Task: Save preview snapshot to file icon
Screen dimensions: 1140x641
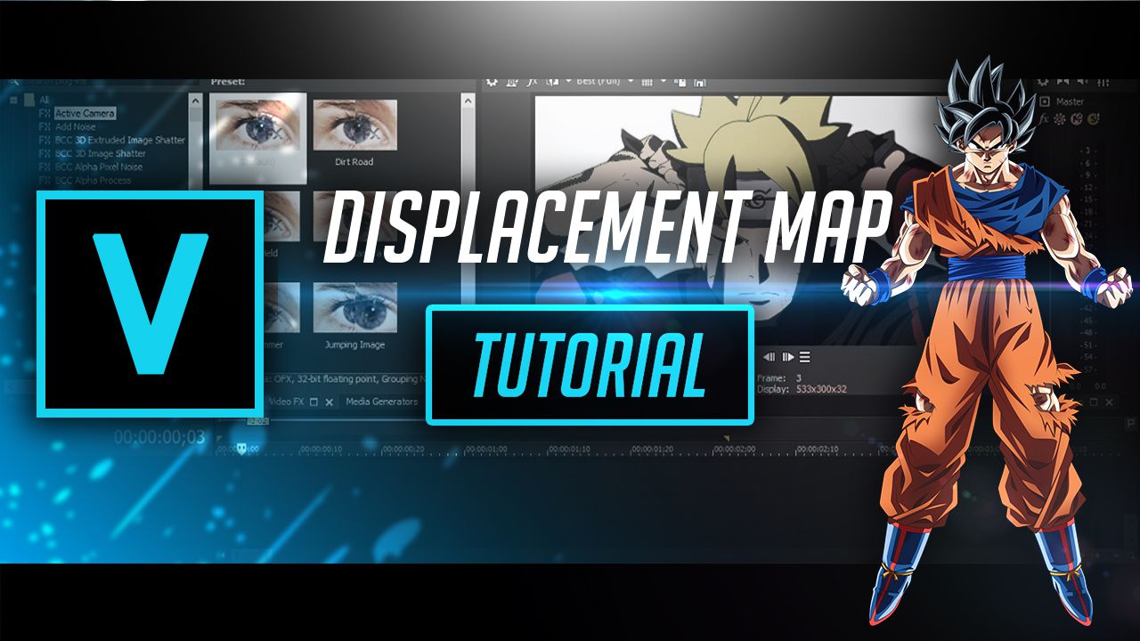Action: [x=700, y=82]
